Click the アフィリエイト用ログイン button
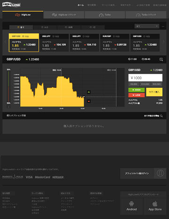The width and height of the screenshot is (169, 219). pyautogui.click(x=137, y=174)
